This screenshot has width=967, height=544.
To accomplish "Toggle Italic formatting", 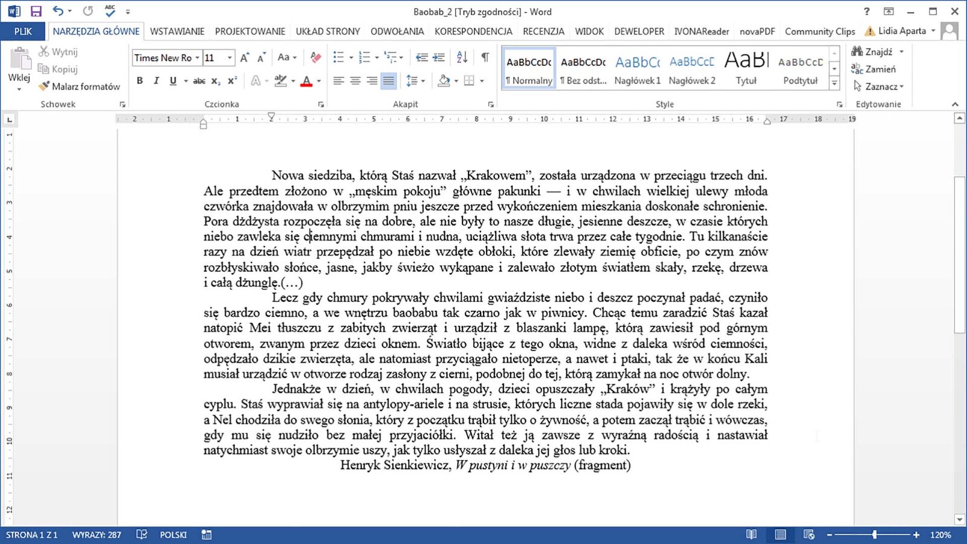I will [x=156, y=80].
